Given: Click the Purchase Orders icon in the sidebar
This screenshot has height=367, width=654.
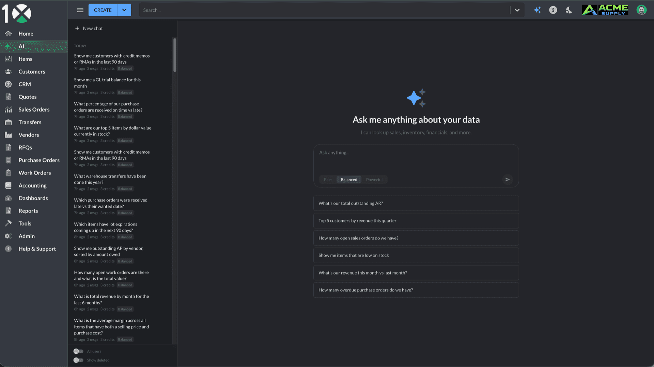Looking at the screenshot, I should (x=8, y=160).
